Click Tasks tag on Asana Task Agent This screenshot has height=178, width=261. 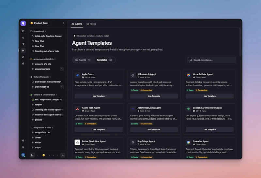[79, 124]
